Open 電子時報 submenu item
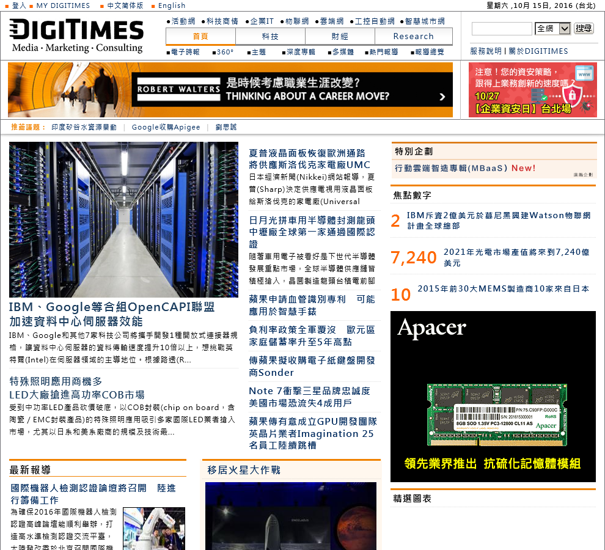This screenshot has width=605, height=550. coord(185,52)
